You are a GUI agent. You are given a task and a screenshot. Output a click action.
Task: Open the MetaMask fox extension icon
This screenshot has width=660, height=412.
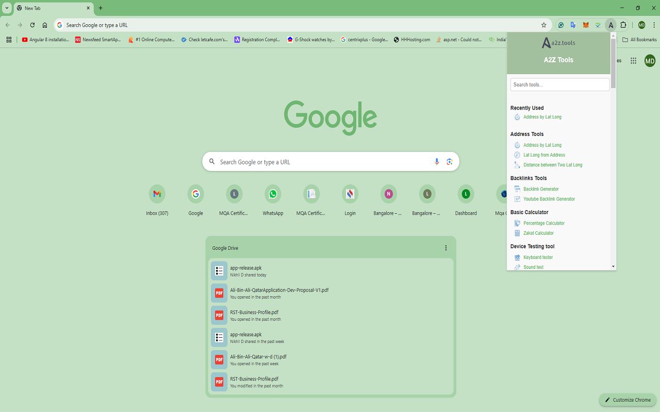(x=585, y=25)
